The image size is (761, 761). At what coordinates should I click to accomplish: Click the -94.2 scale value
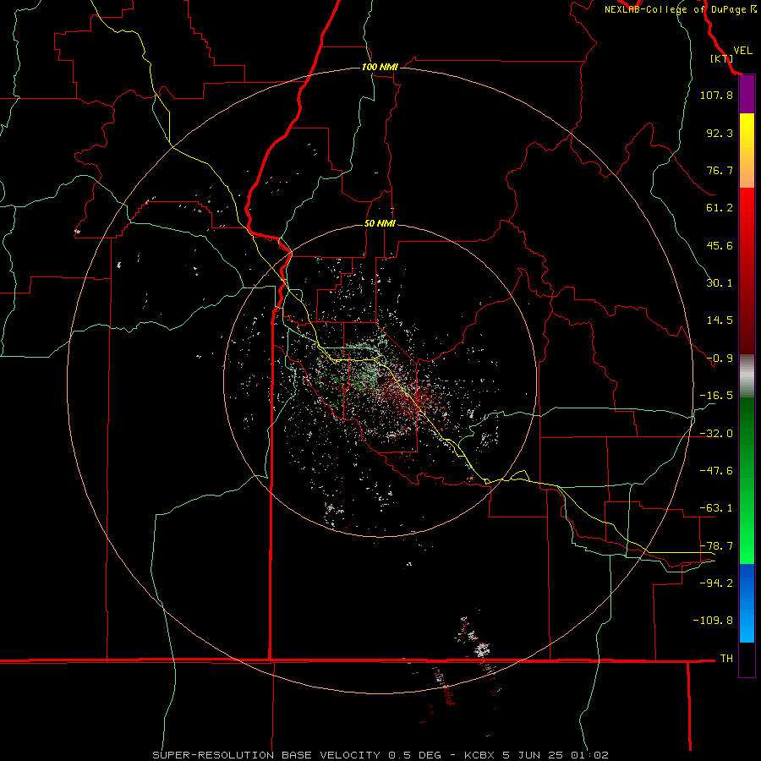pyautogui.click(x=716, y=583)
